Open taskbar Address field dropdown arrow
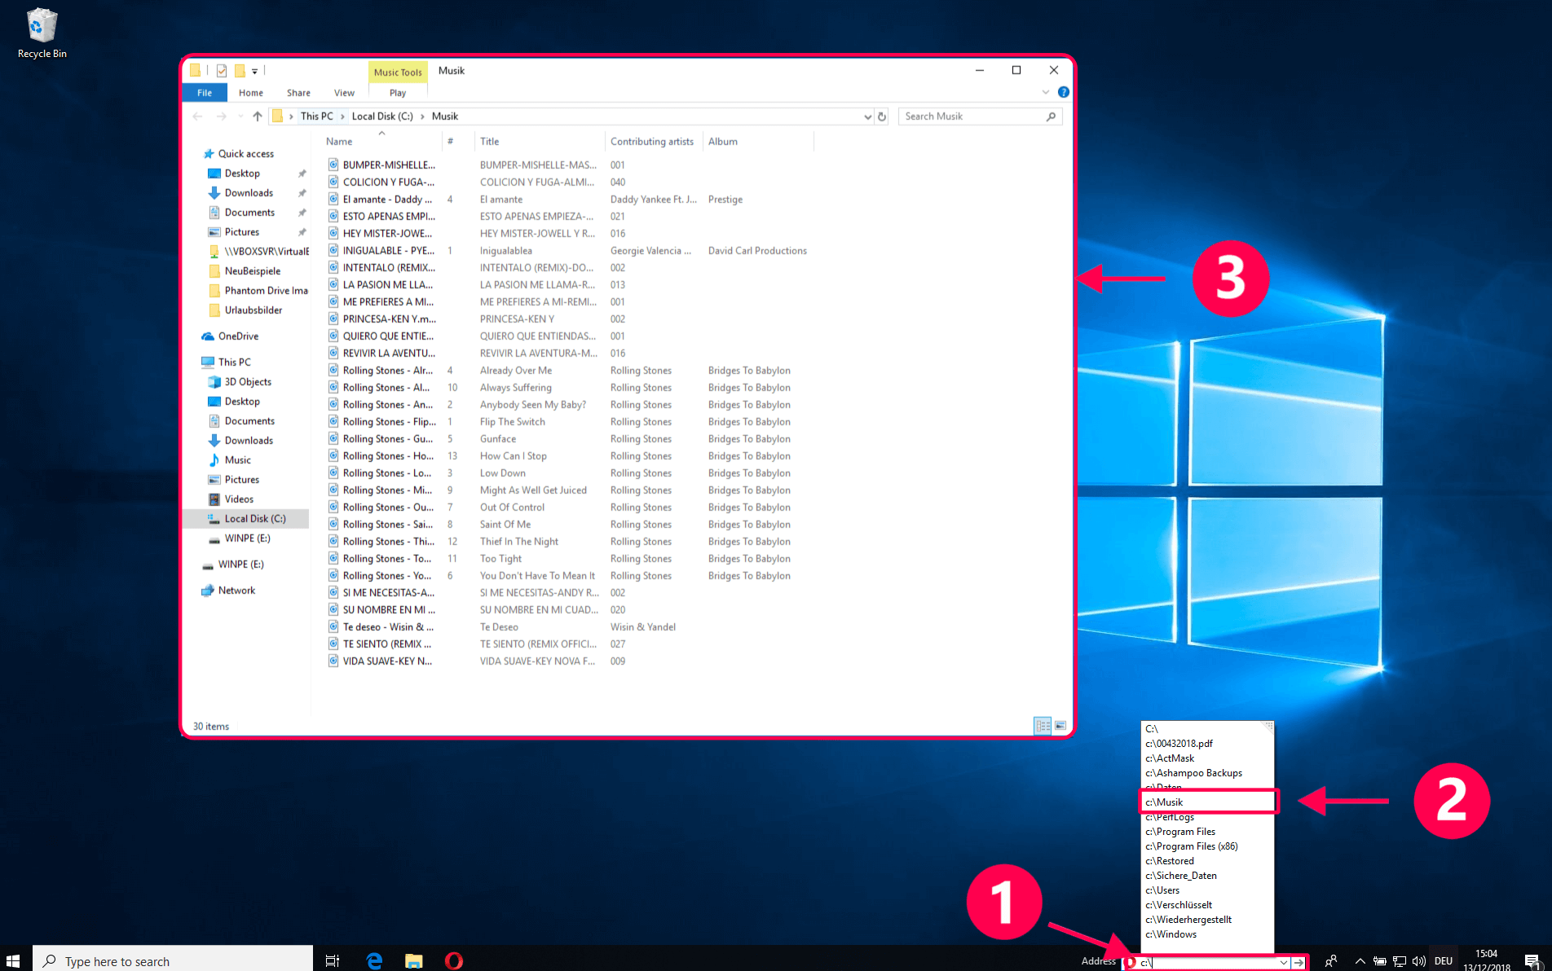1552x971 pixels. coord(1284,963)
